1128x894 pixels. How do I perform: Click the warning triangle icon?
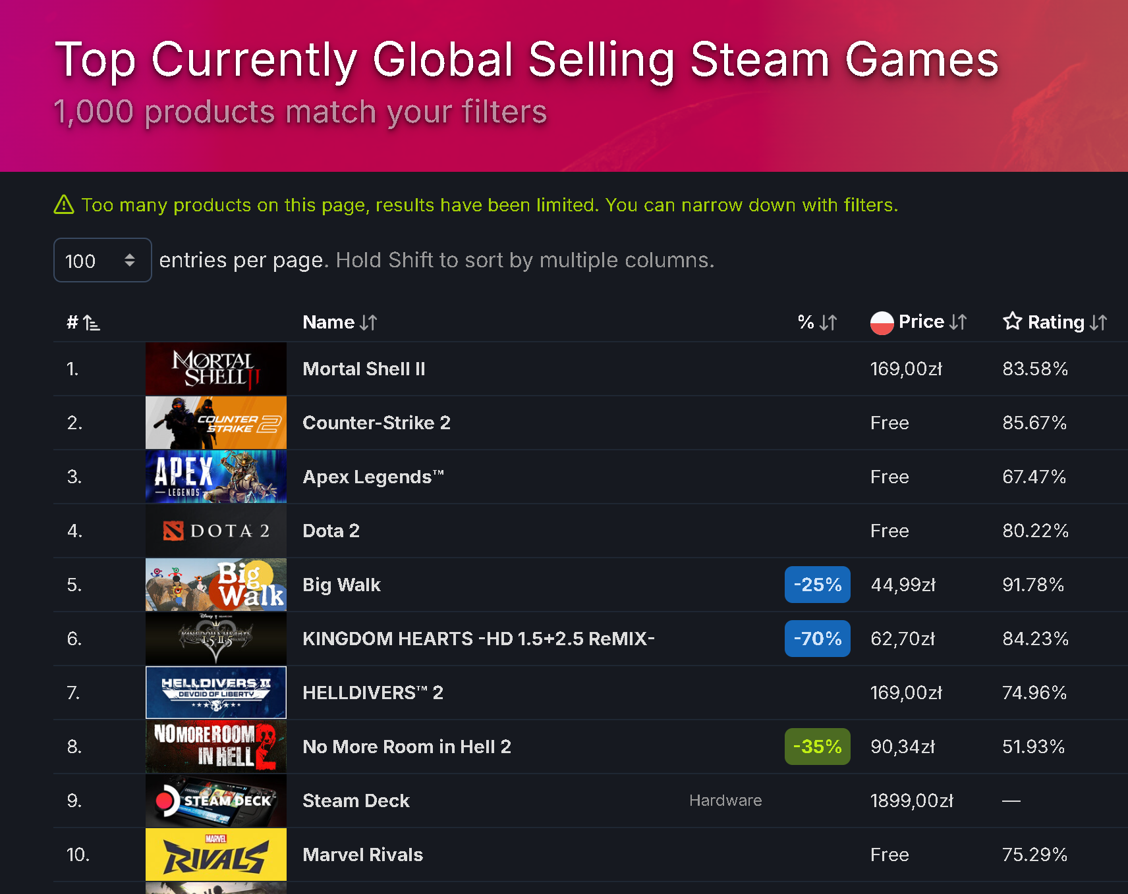[x=64, y=205]
